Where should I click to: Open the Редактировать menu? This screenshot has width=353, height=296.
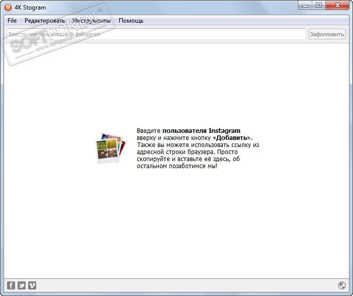pos(45,21)
